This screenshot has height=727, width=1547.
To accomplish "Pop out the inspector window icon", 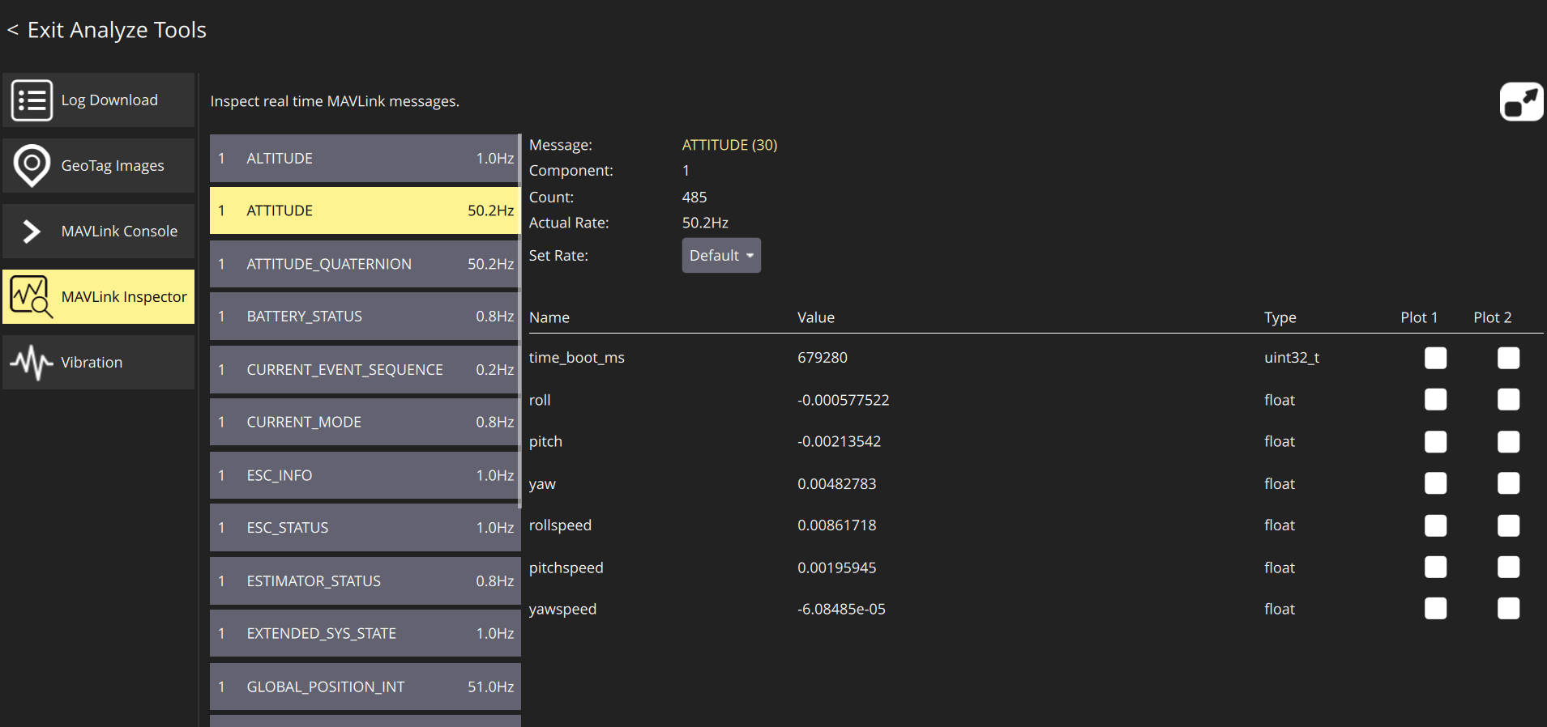I will pos(1521,102).
